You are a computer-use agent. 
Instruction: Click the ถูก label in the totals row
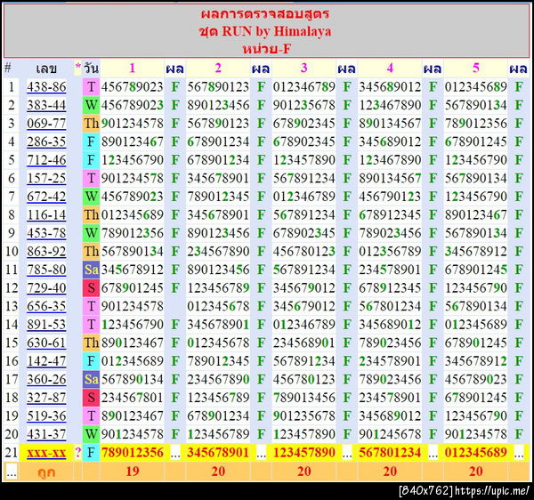point(46,472)
